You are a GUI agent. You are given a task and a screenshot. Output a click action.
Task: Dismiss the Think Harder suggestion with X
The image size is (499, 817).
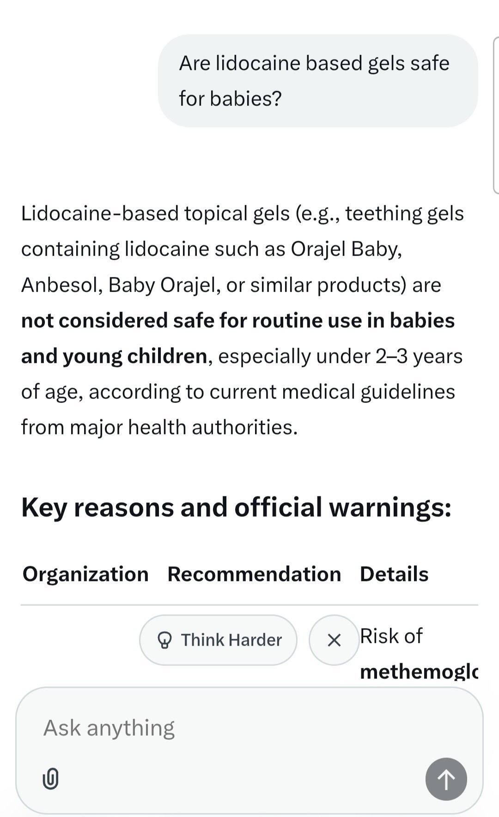pos(334,640)
